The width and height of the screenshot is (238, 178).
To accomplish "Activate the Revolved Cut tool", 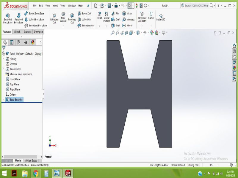I will [x=72, y=18].
